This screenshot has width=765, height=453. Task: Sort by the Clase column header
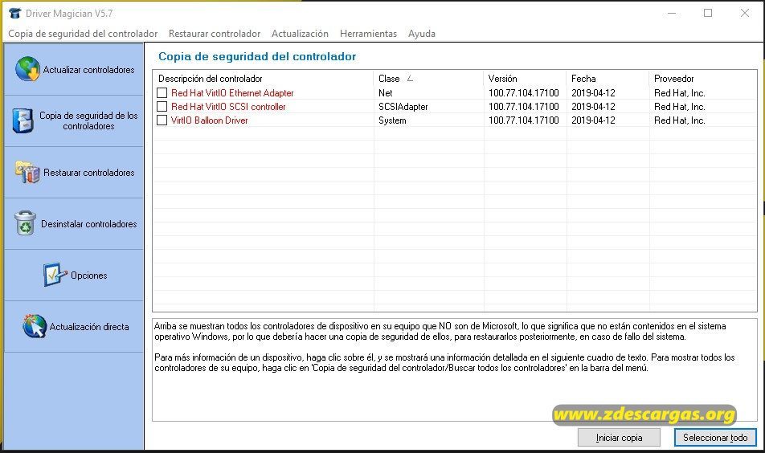pos(429,79)
